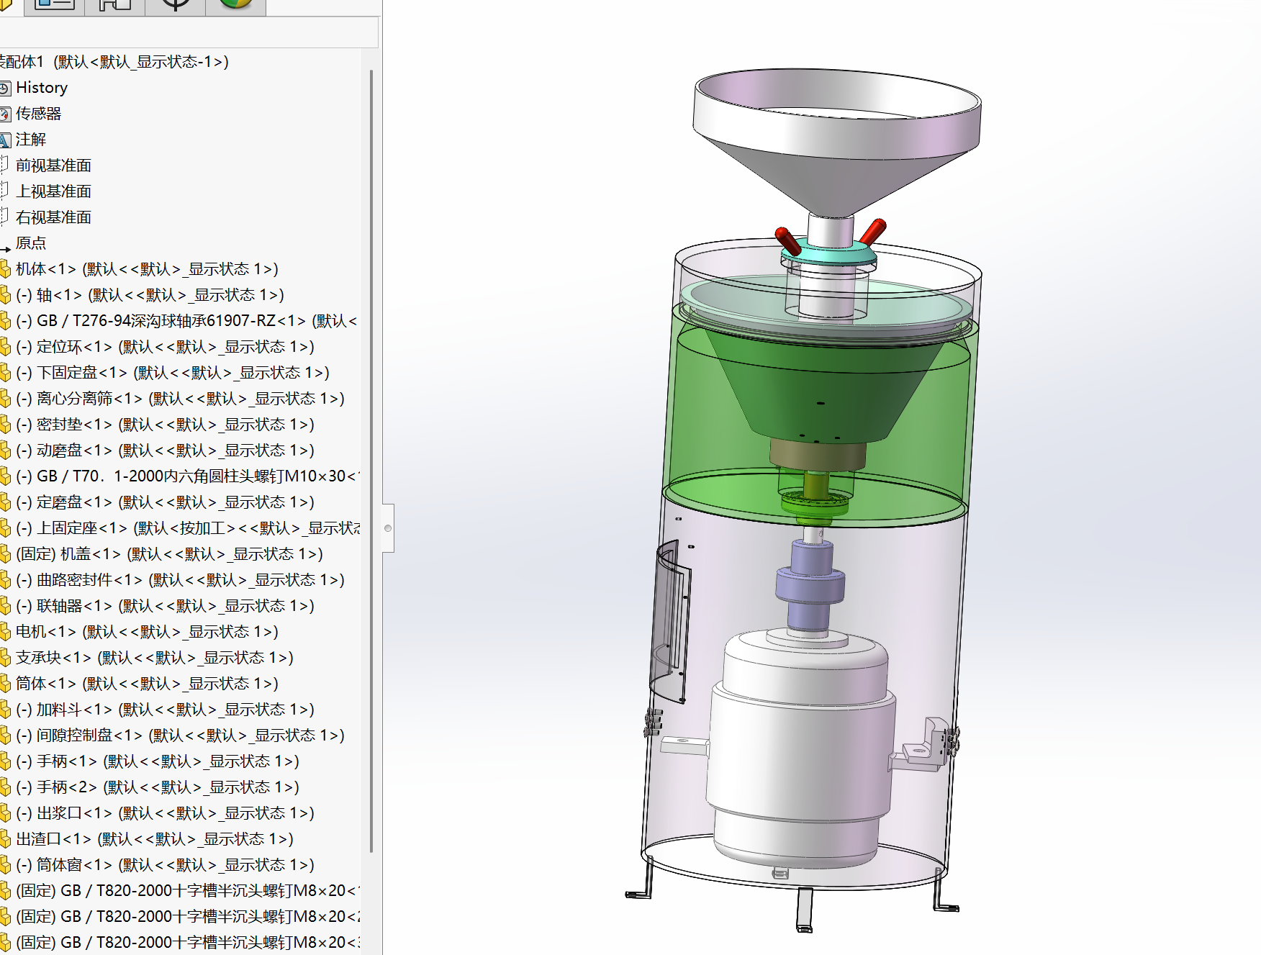Select the 间隙控制盘<1> component
Screen dimensions: 1261x955
[x=180, y=736]
